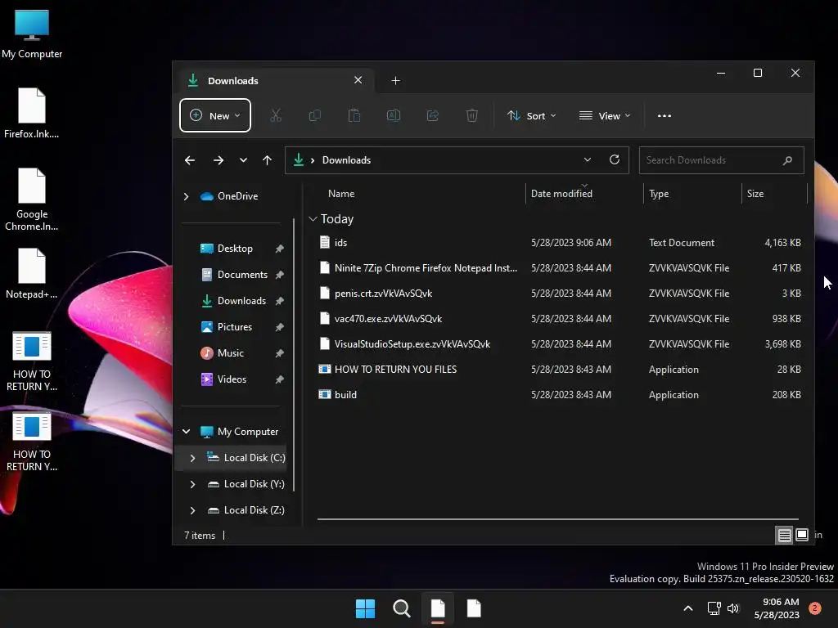Go up one folder level arrow
This screenshot has width=838, height=628.
click(268, 160)
